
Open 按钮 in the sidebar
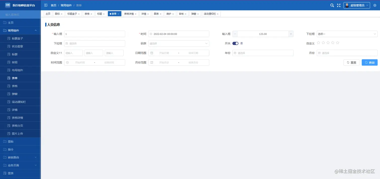tap(20, 62)
